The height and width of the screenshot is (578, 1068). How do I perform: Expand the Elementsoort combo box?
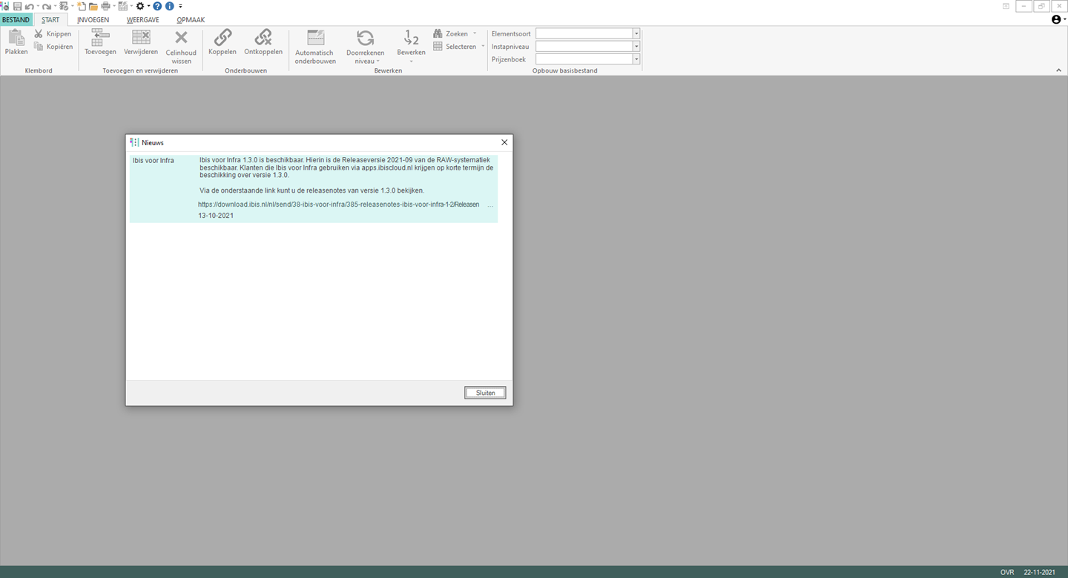pyautogui.click(x=636, y=34)
